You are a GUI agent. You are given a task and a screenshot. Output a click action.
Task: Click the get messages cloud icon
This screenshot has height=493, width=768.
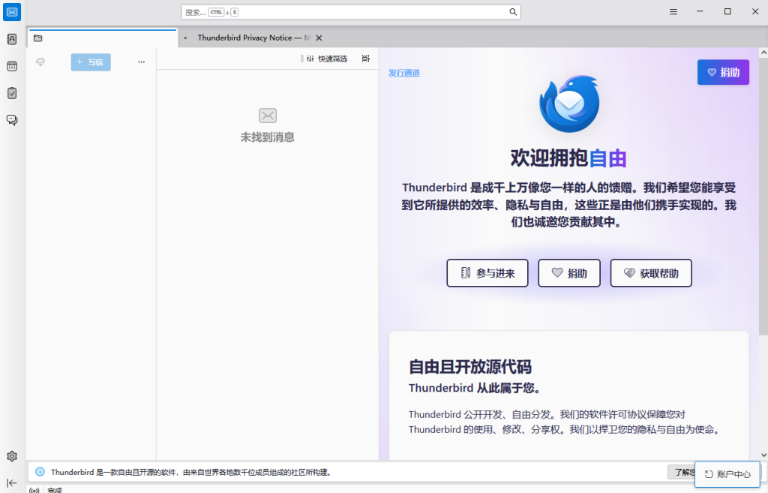click(40, 62)
